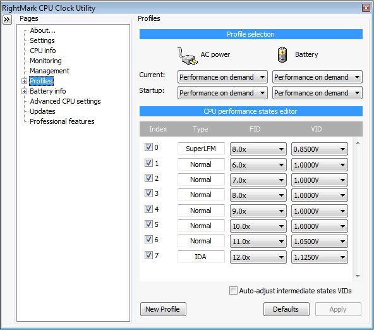Uncheck the index 2 state checkbox
The height and width of the screenshot is (330, 374).
pyautogui.click(x=148, y=178)
